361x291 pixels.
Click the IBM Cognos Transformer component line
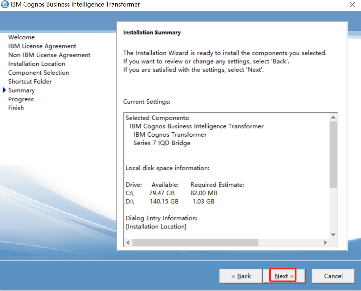click(x=170, y=134)
